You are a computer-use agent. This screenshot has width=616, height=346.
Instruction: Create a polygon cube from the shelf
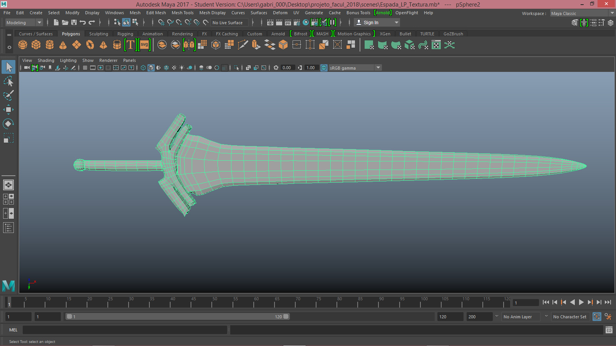(x=36, y=45)
